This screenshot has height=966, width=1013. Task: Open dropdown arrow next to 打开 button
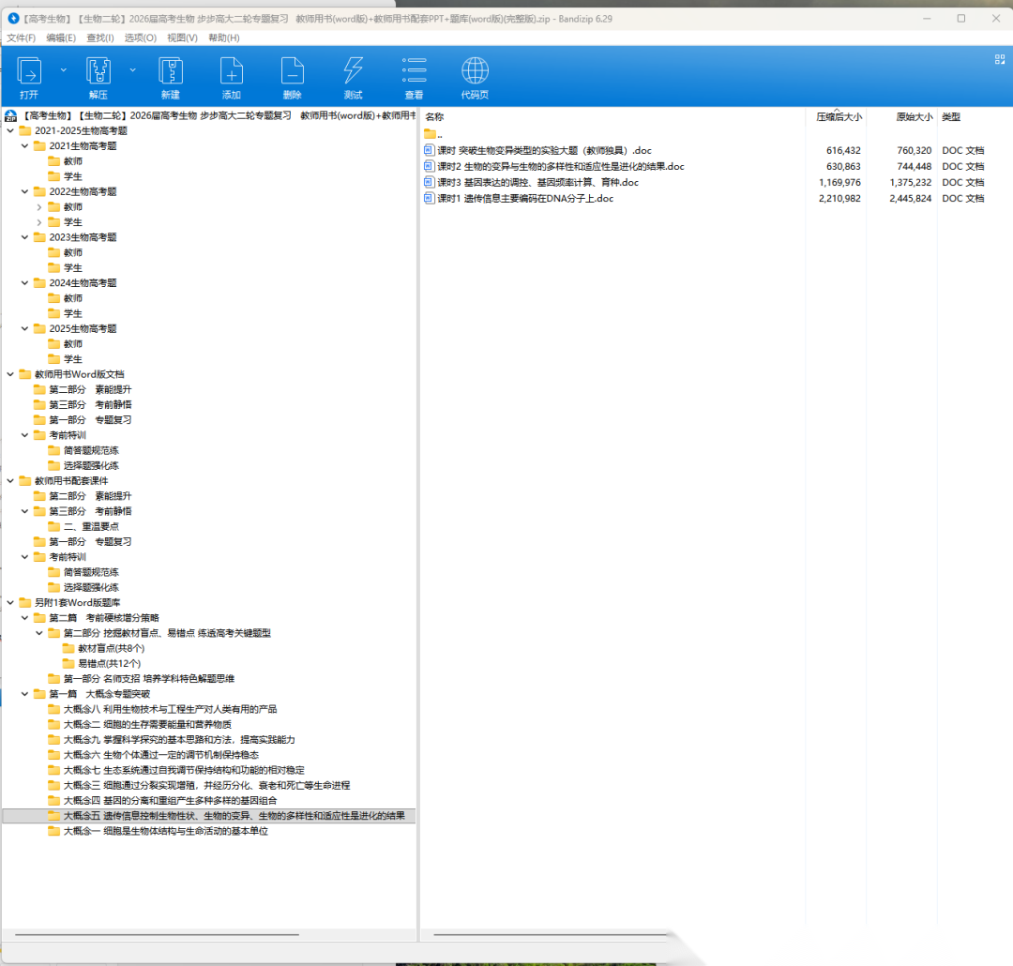click(64, 69)
